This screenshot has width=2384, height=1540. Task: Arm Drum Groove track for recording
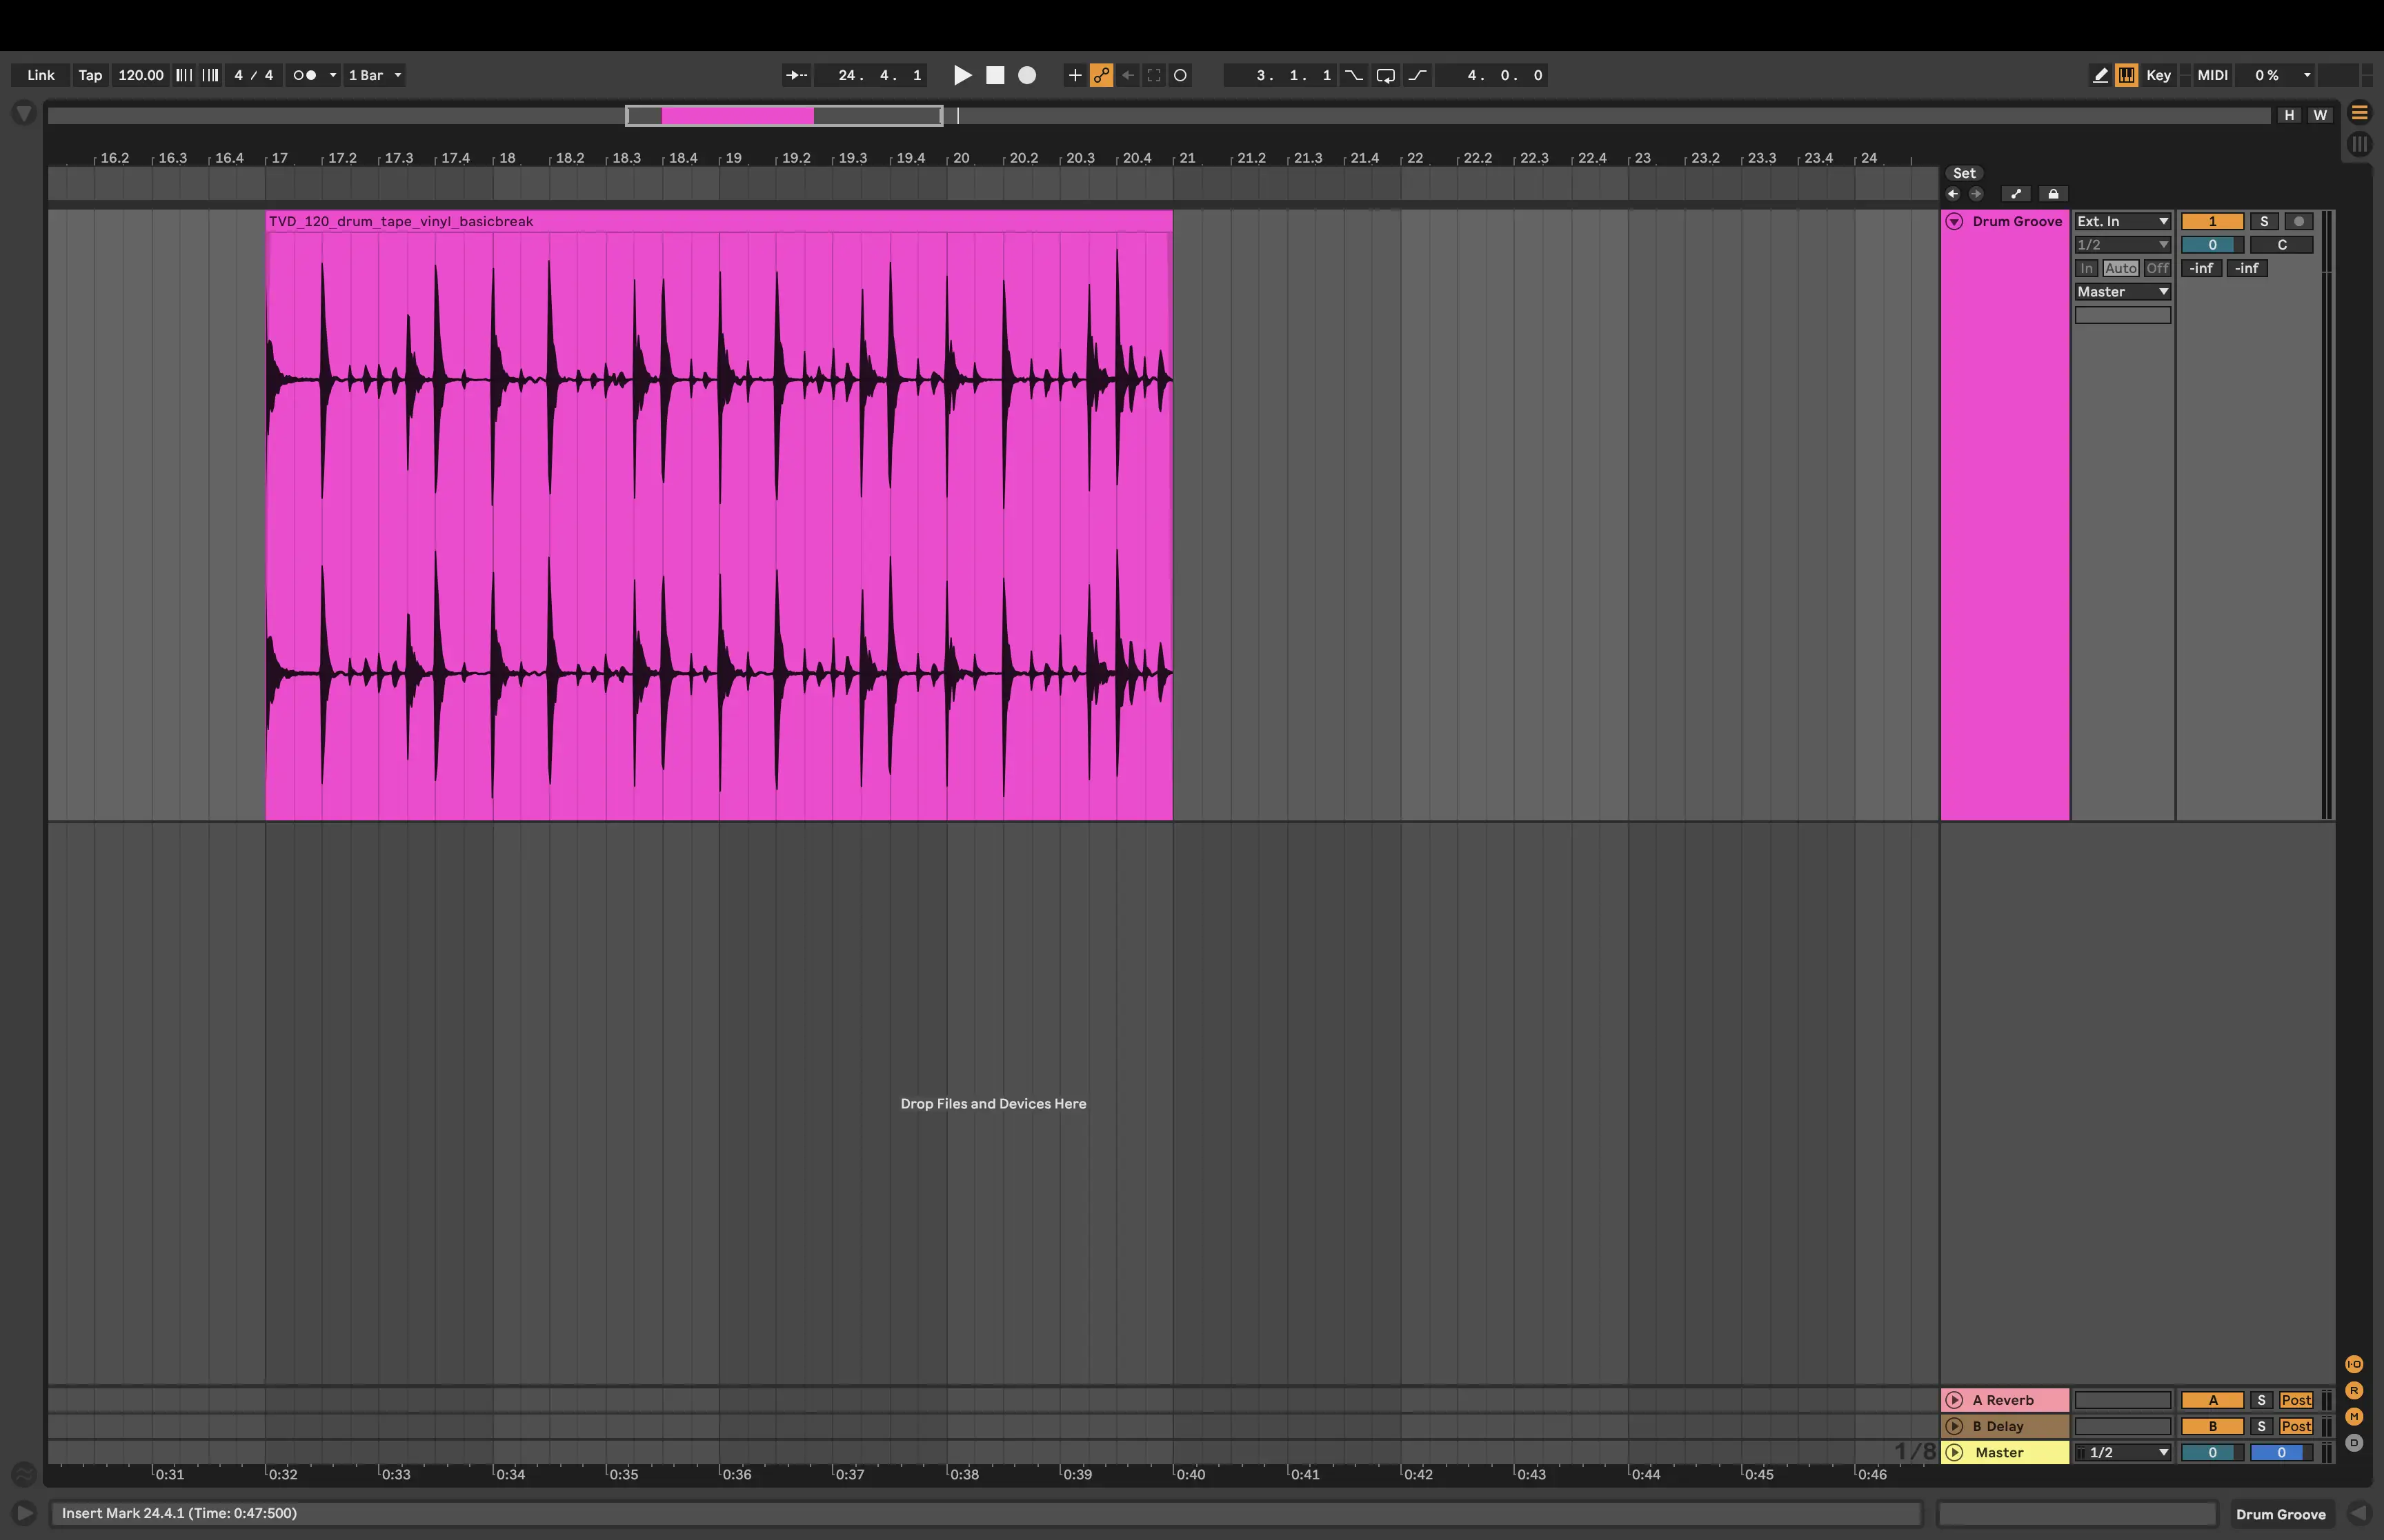coord(2298,221)
